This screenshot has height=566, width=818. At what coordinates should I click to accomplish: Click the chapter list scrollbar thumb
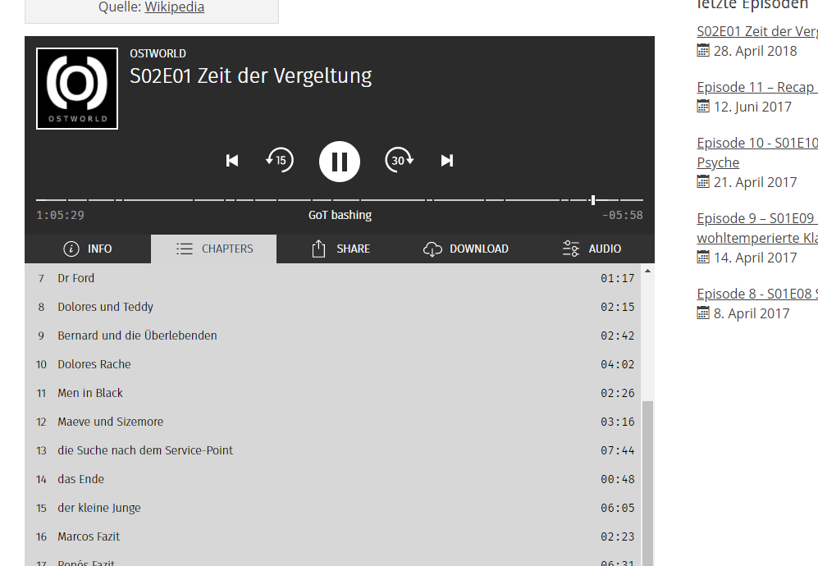tap(647, 483)
